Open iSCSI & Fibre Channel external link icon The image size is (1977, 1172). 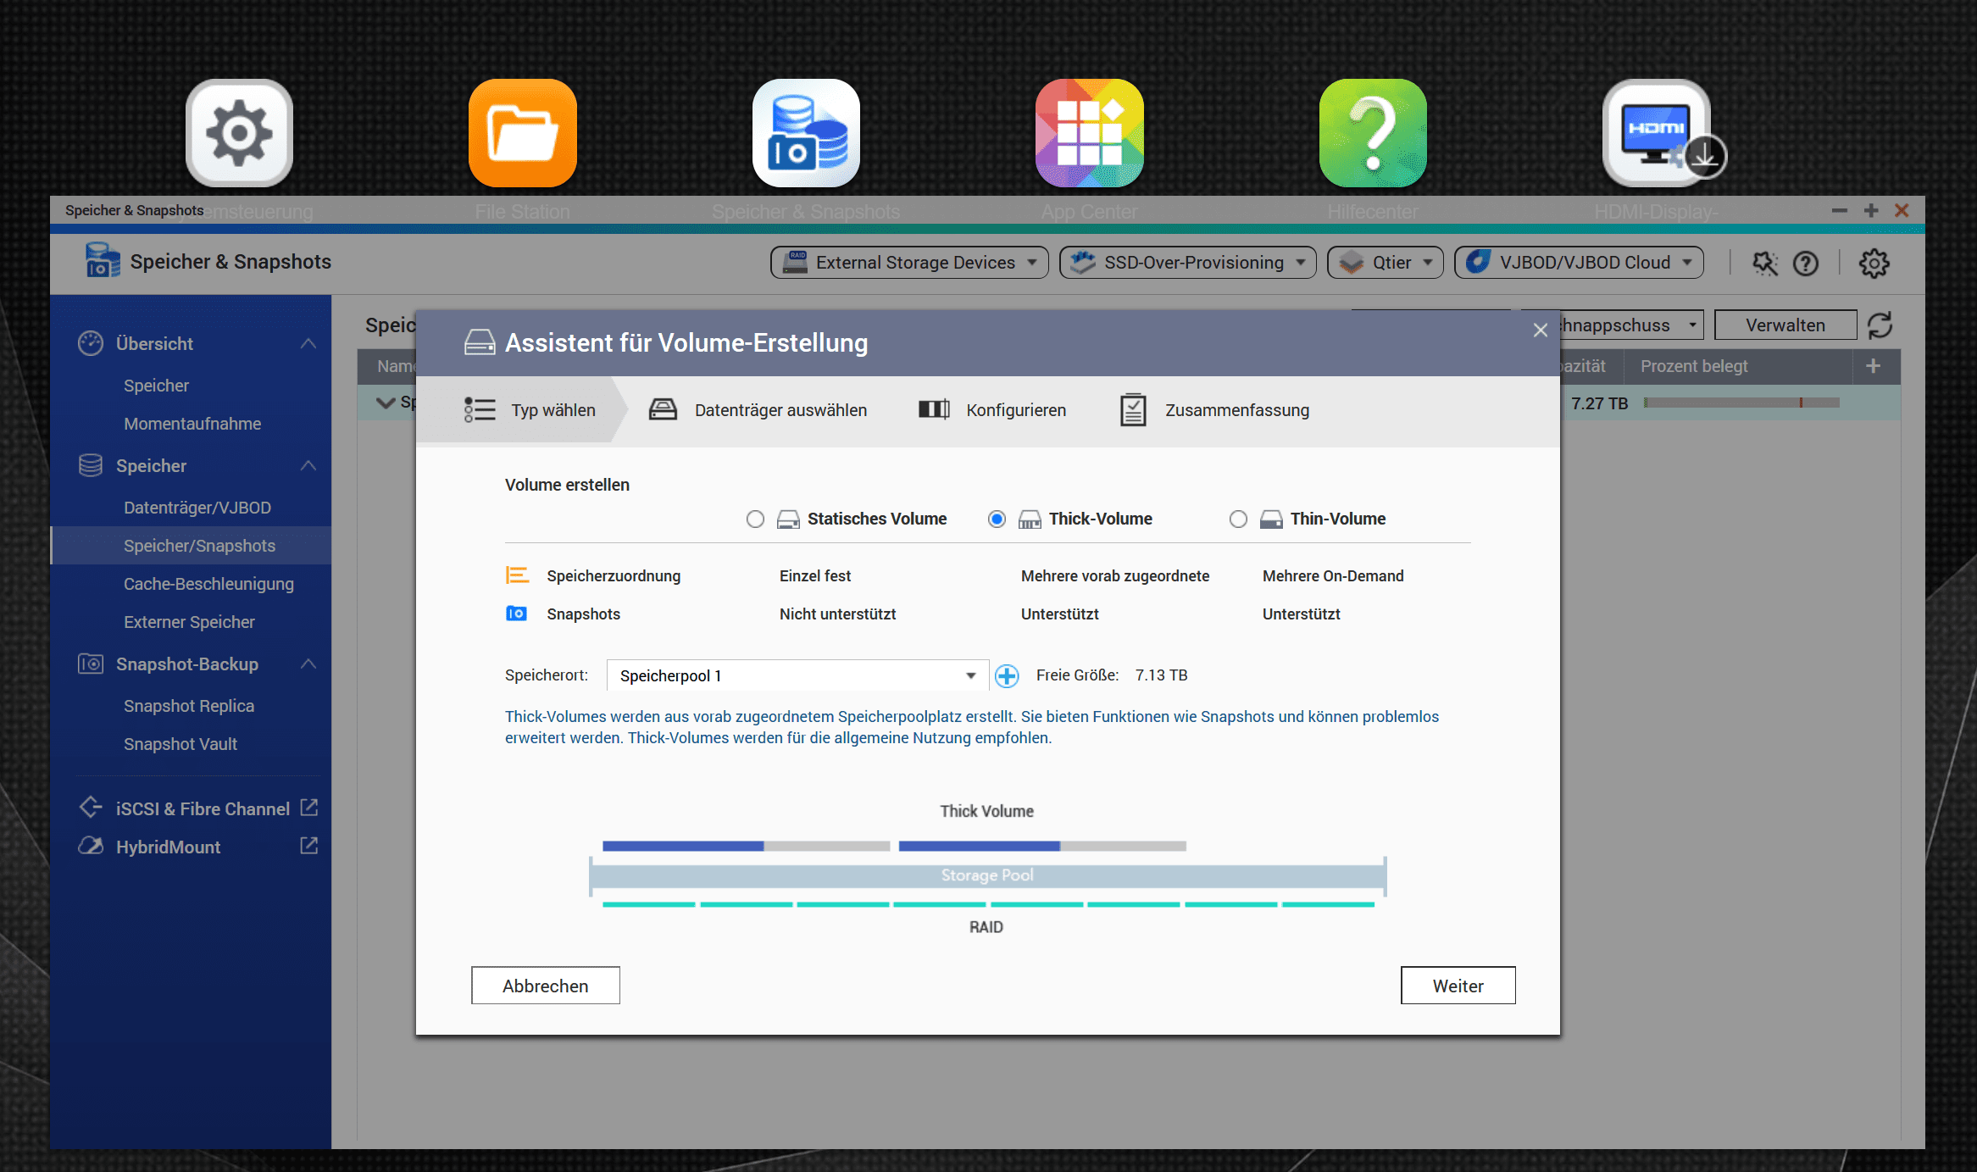309,808
